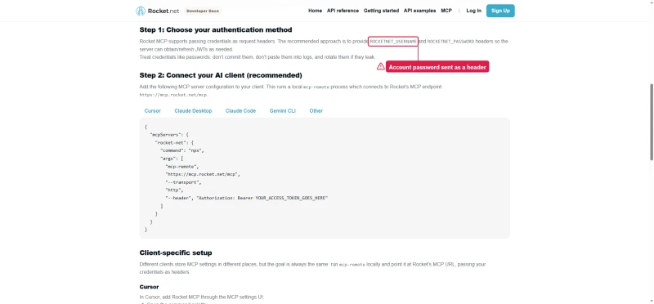
Task: Click the "--transport" code line
Action: point(183,182)
